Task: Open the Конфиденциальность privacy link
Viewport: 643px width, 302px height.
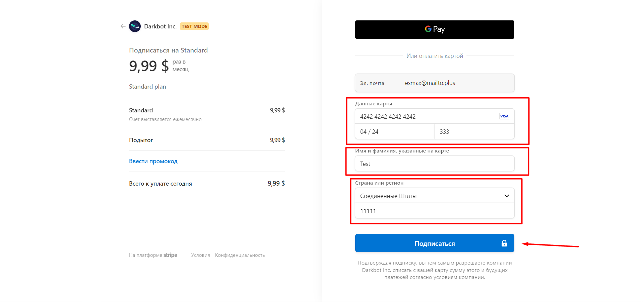Action: [240, 255]
